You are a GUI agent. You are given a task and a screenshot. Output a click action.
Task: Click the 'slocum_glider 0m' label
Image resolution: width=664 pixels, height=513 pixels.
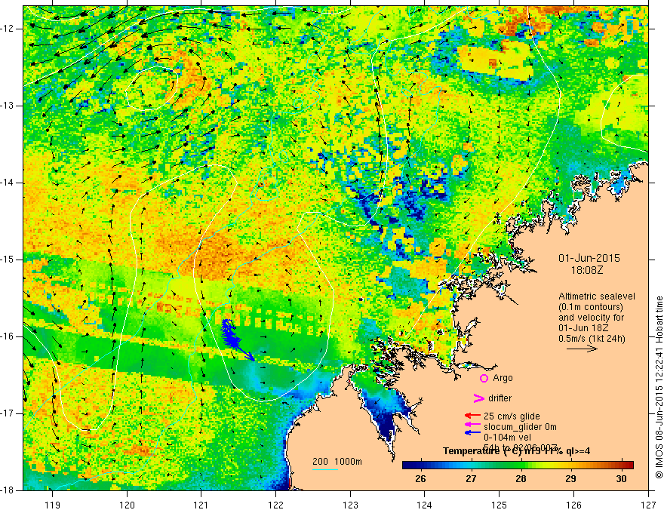tap(520, 427)
